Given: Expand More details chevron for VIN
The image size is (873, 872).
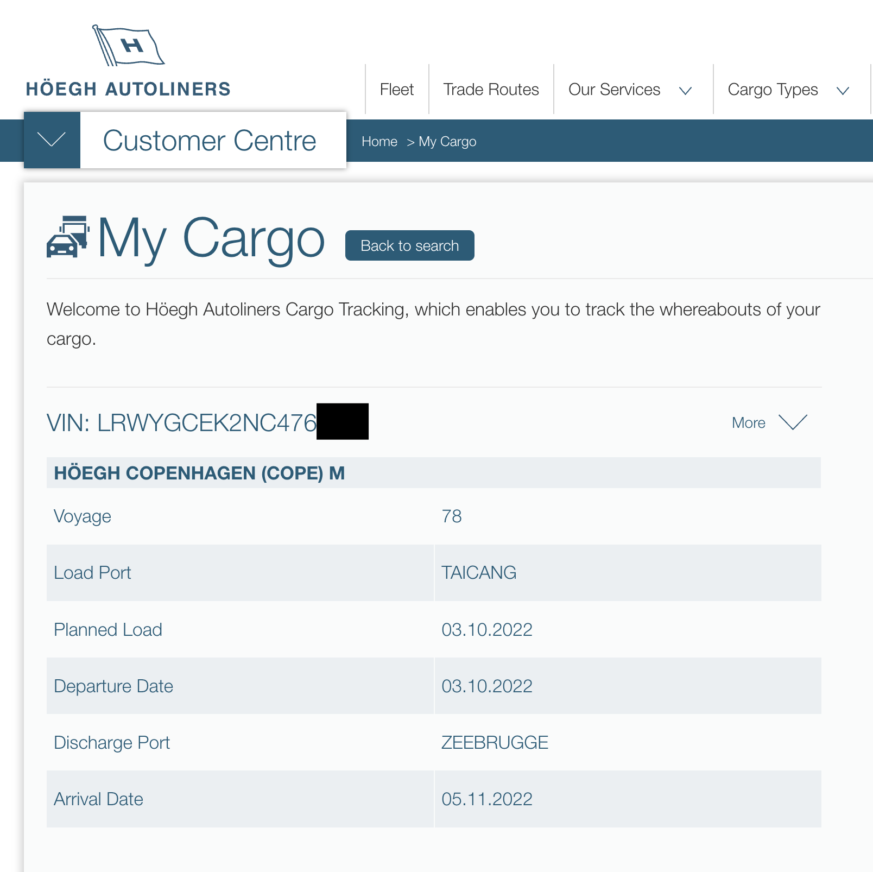Looking at the screenshot, I should point(793,422).
